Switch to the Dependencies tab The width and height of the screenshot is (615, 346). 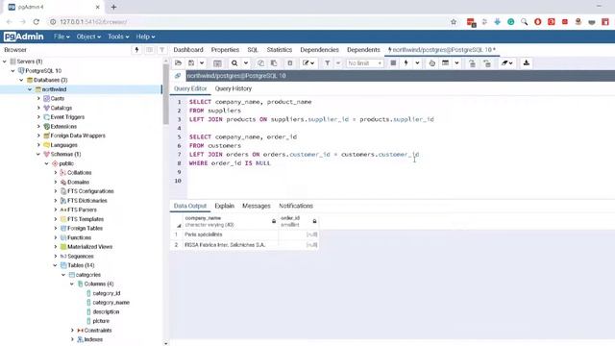point(319,50)
